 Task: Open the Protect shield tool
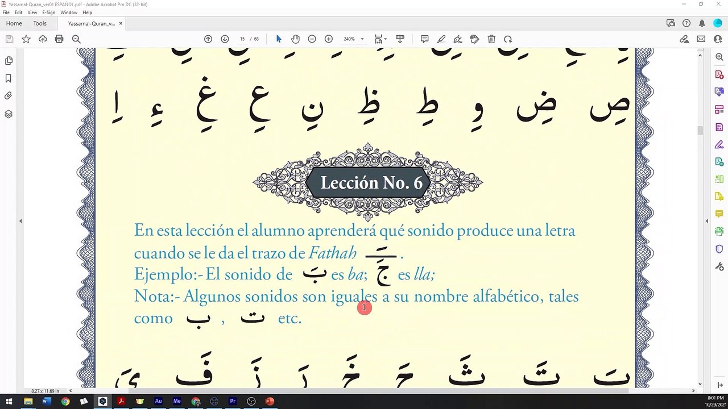pyautogui.click(x=719, y=249)
